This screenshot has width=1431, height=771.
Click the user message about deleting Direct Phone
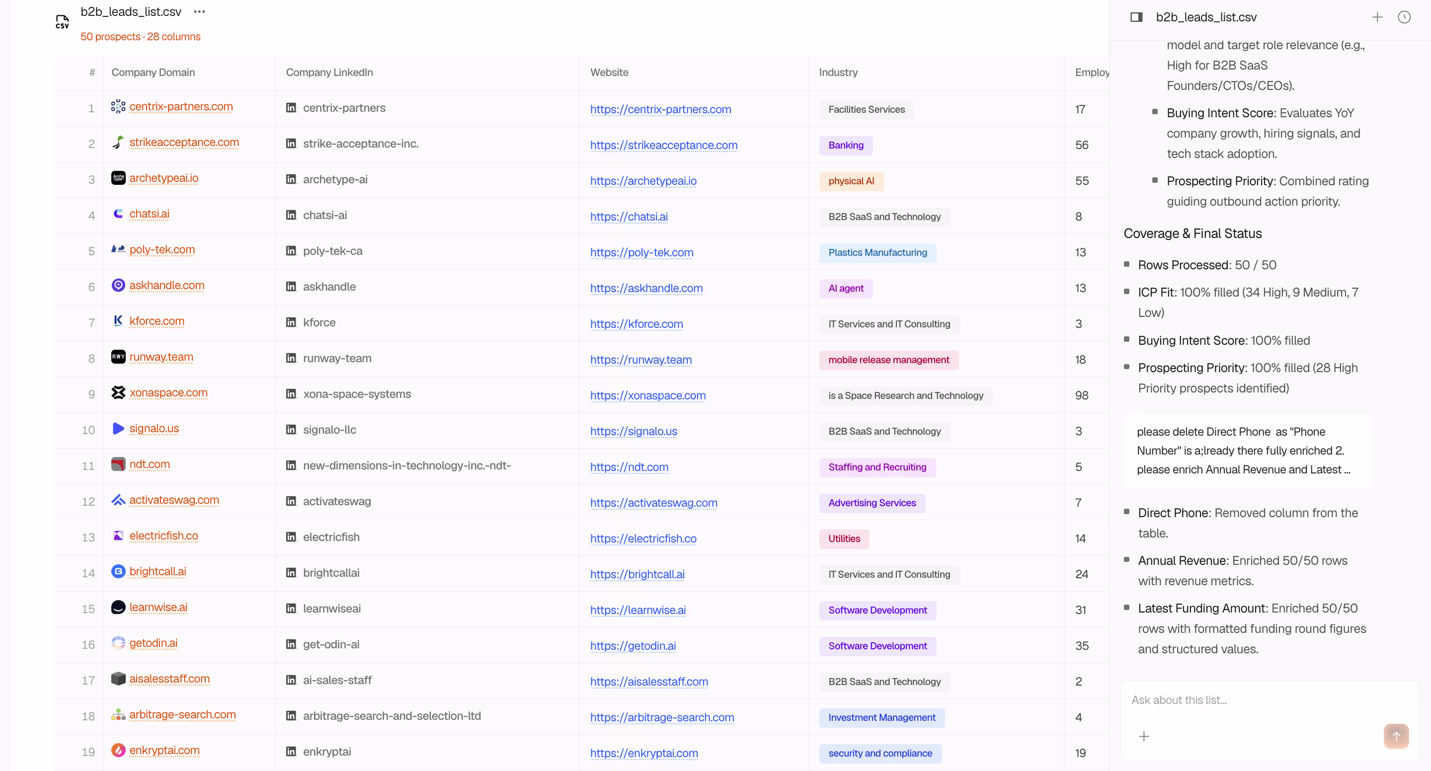click(1247, 451)
